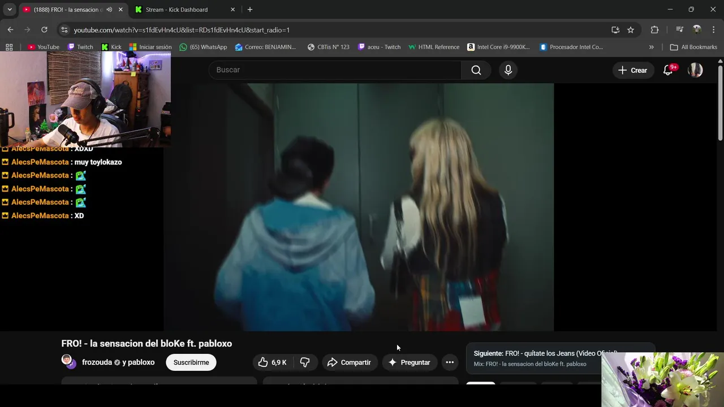Close the FRO! YouTube tab

click(120, 10)
